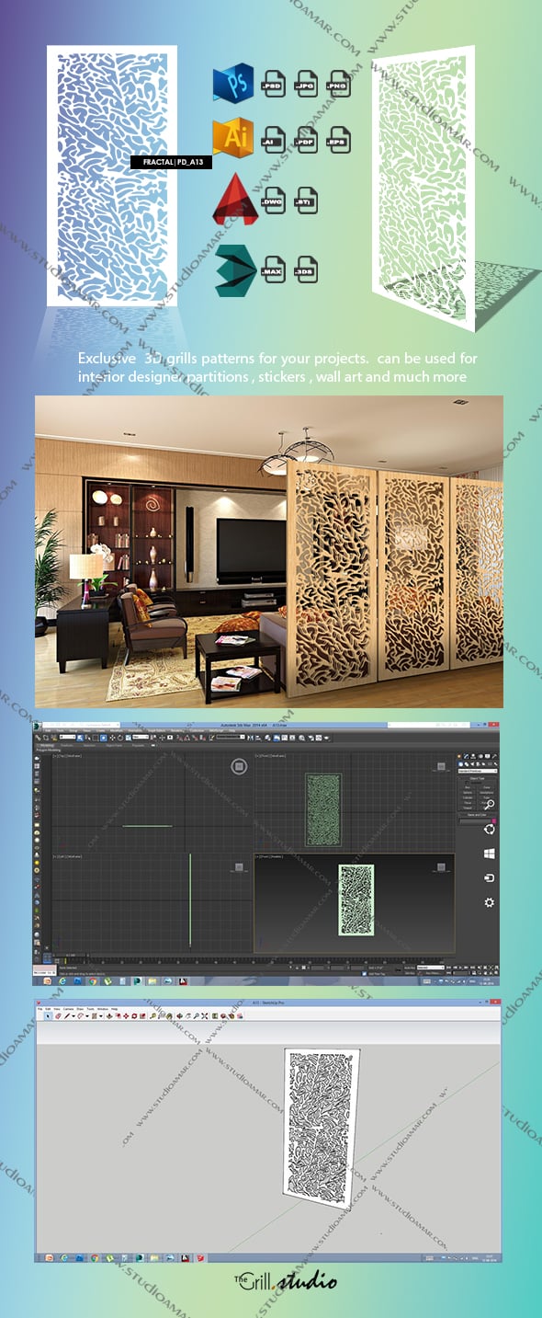
Task: Click the 3ds Max application logo button
Action: point(39,726)
